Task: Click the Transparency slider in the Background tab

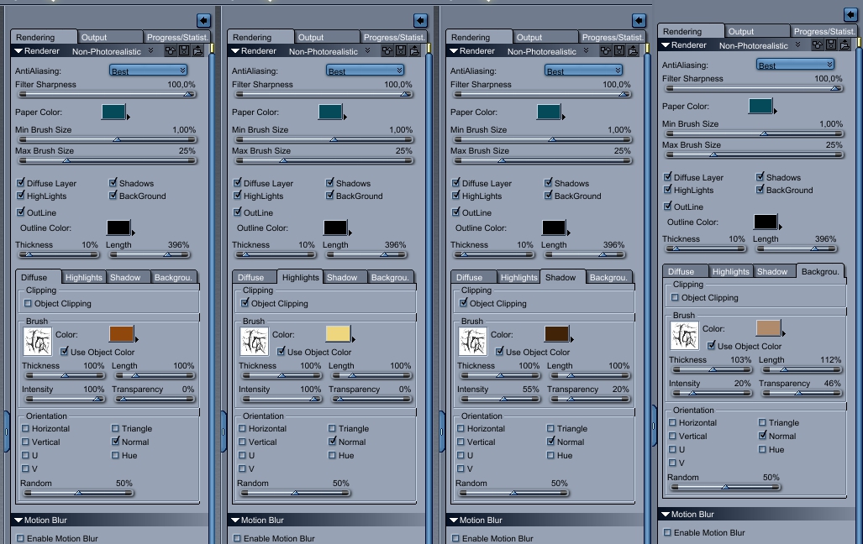Action: [x=801, y=393]
